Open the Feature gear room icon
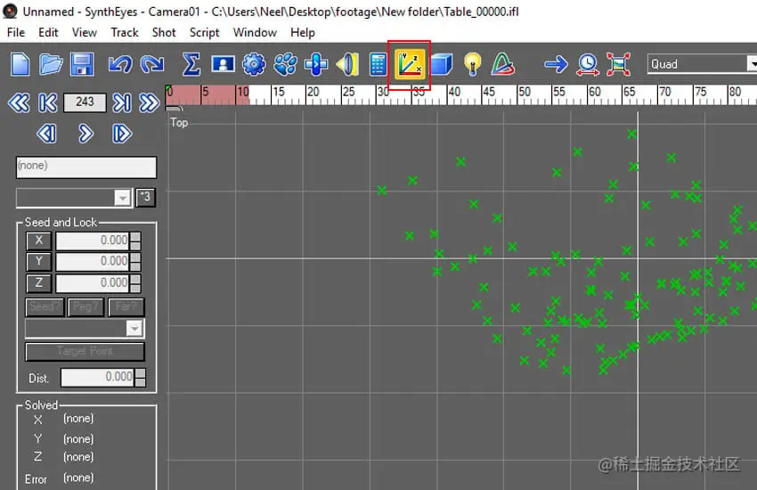 click(x=254, y=64)
